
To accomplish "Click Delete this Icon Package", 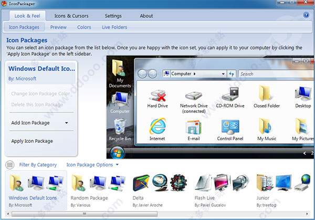I will (x=37, y=104).
